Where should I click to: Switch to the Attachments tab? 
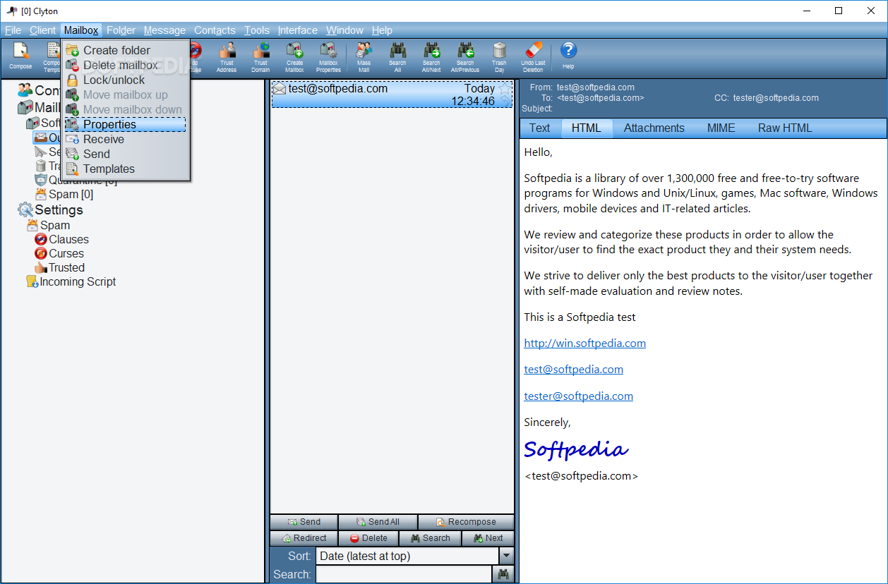654,128
